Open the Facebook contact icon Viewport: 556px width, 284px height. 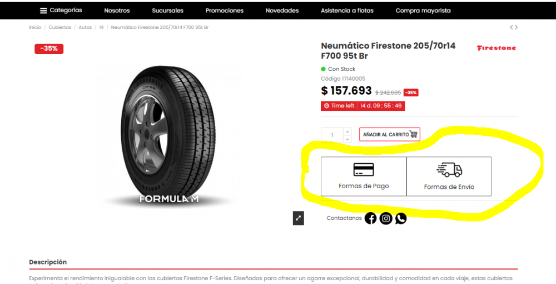pos(370,218)
